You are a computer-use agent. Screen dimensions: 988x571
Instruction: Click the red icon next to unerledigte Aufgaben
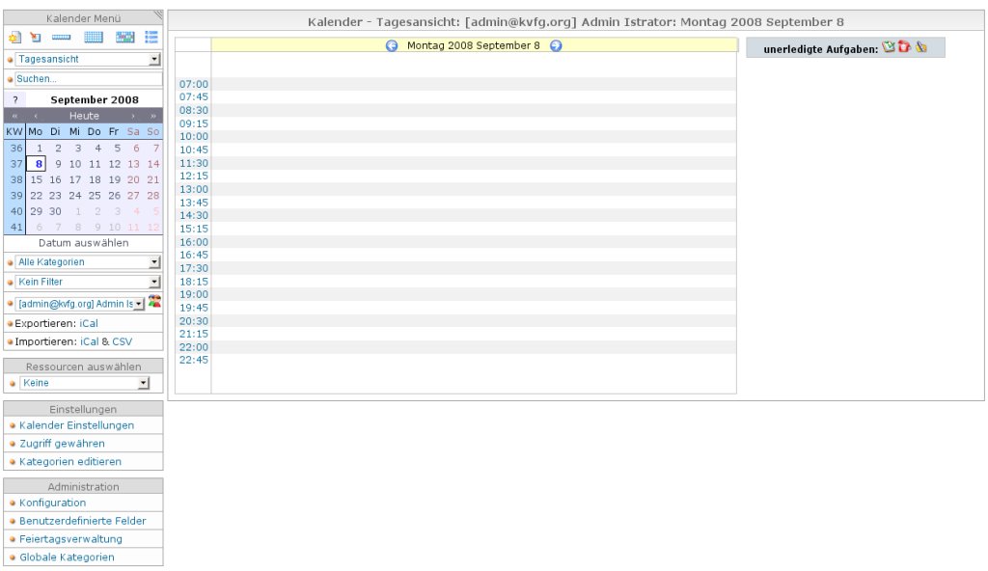tap(904, 47)
